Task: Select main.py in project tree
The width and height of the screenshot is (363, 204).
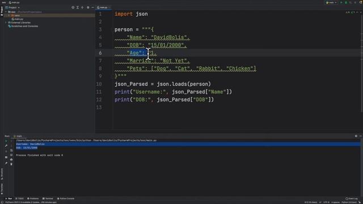Action: (18, 19)
